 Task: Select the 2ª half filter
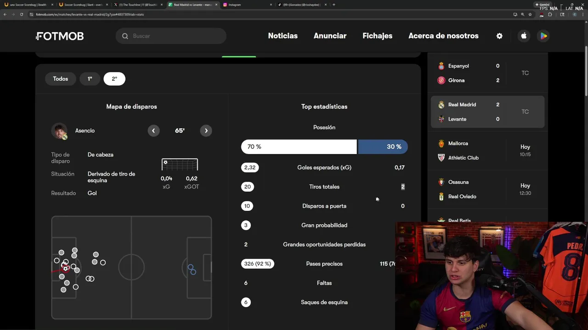(114, 79)
